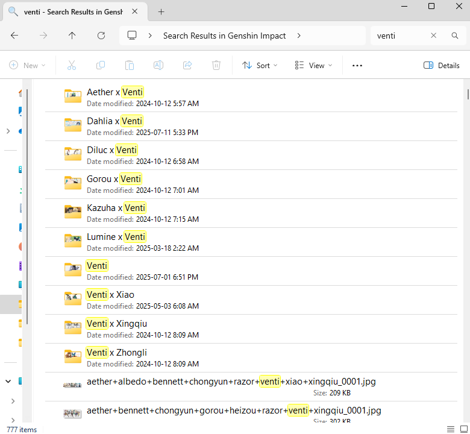Click the navigation pane scrollbar
Viewport: 470px width, 434px height.
[x=27, y=207]
